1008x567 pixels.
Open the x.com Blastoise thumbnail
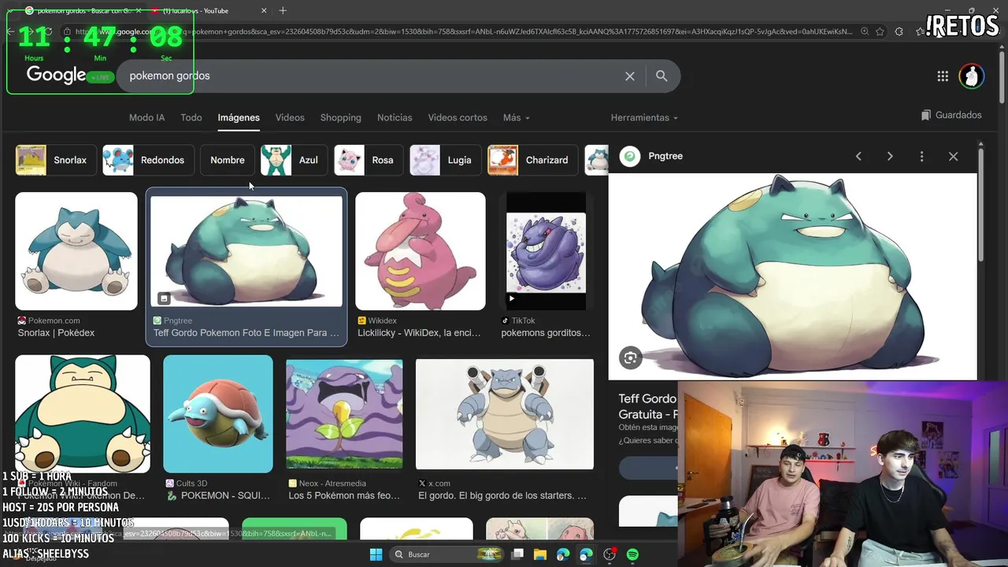[505, 414]
